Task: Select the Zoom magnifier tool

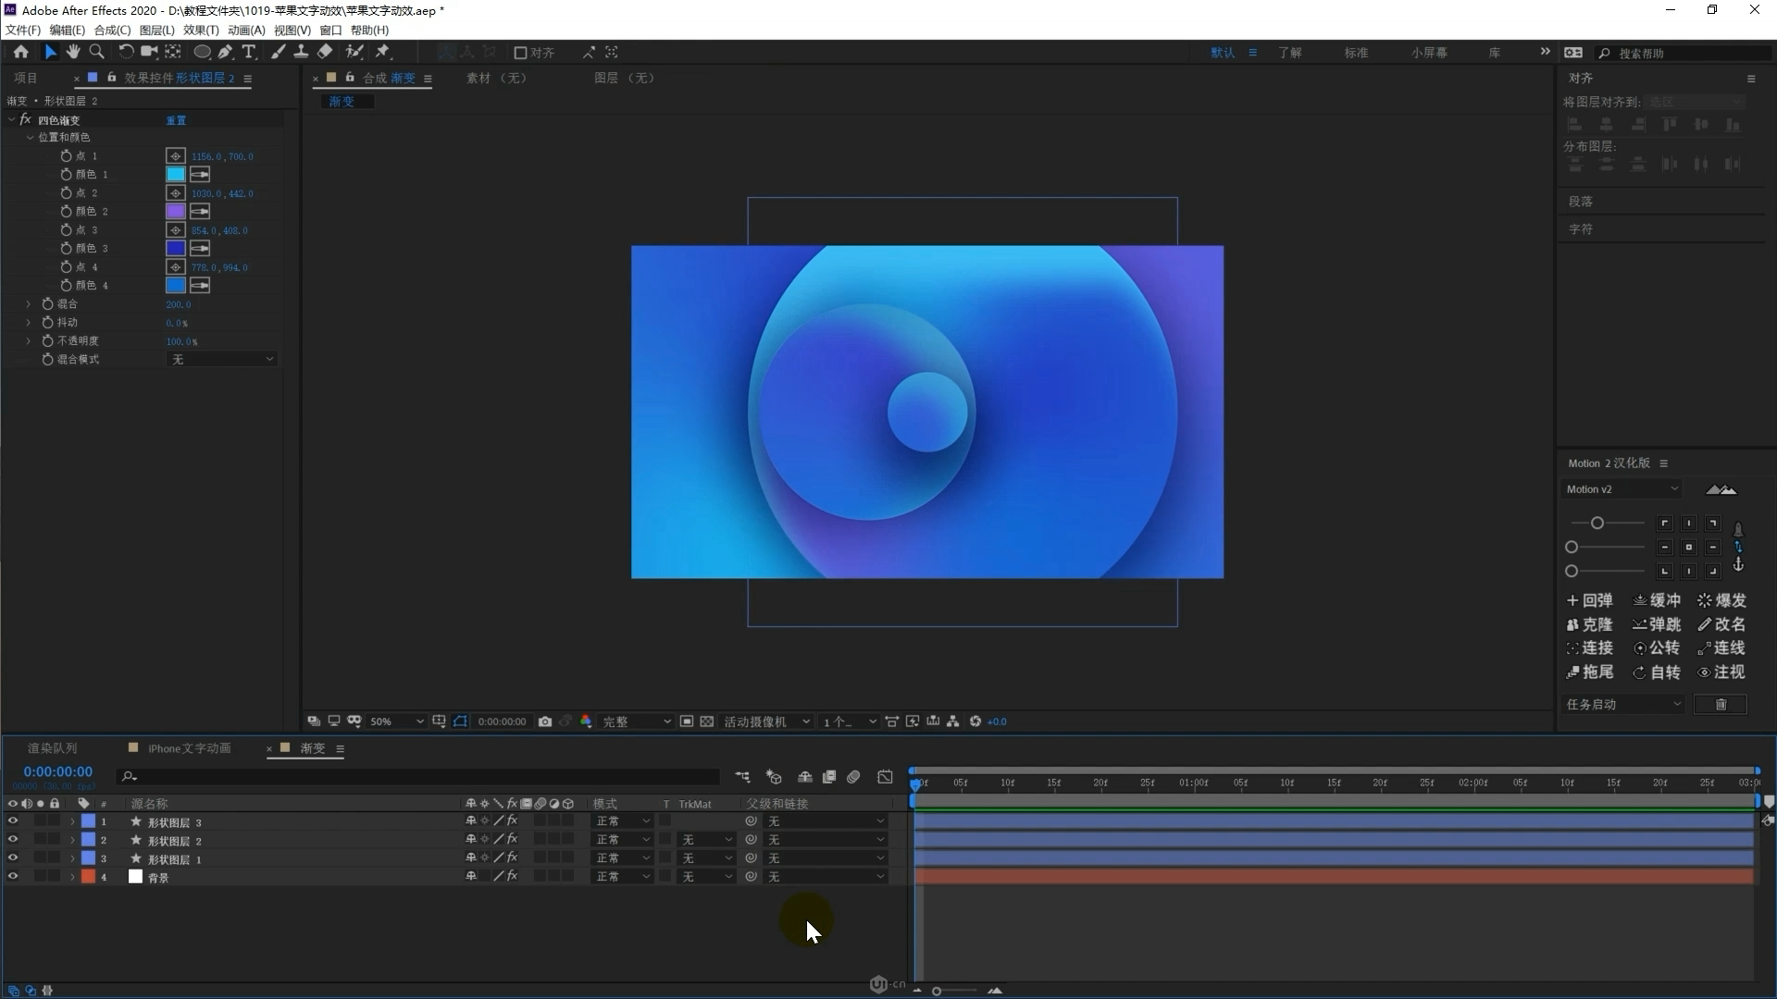Action: tap(96, 52)
